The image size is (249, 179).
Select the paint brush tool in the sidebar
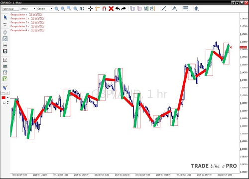tap(5, 87)
